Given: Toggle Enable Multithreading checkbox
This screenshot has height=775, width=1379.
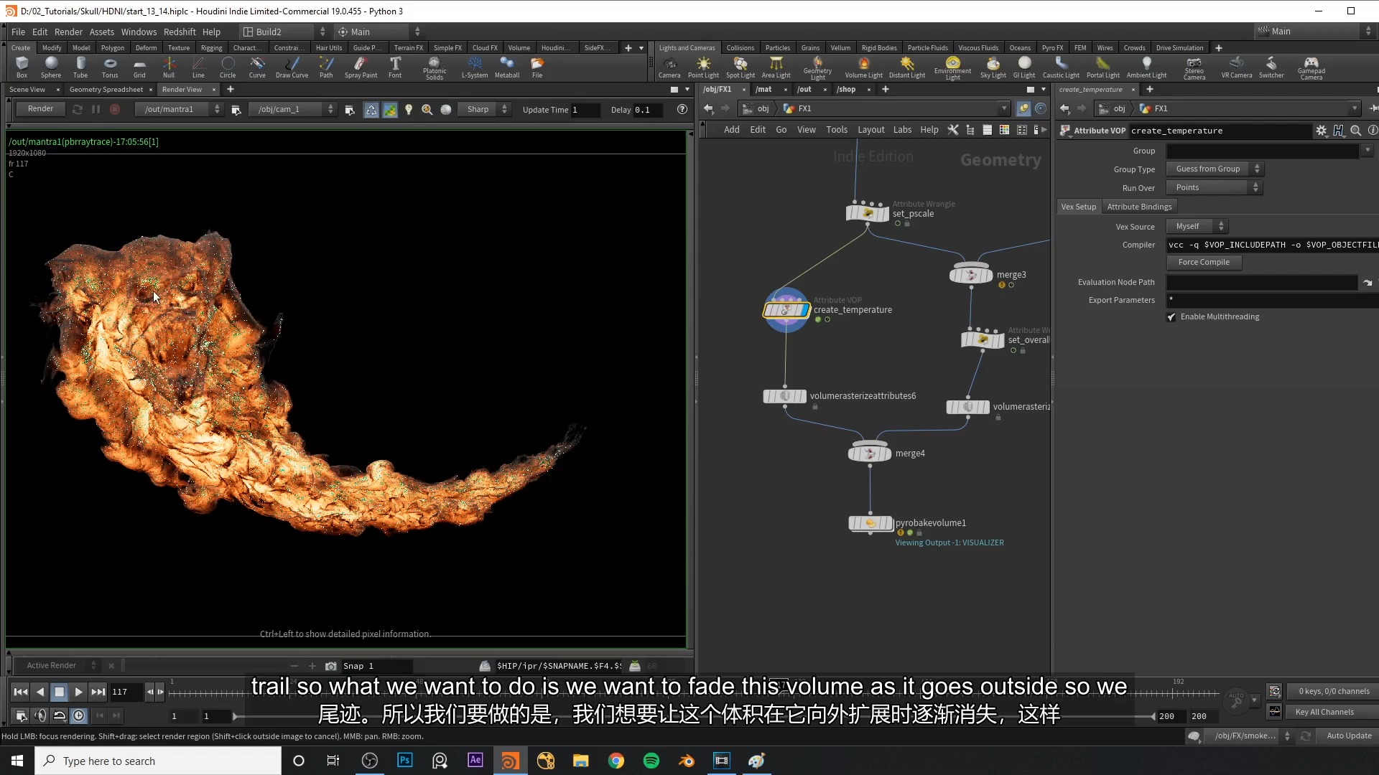Looking at the screenshot, I should 1171,316.
